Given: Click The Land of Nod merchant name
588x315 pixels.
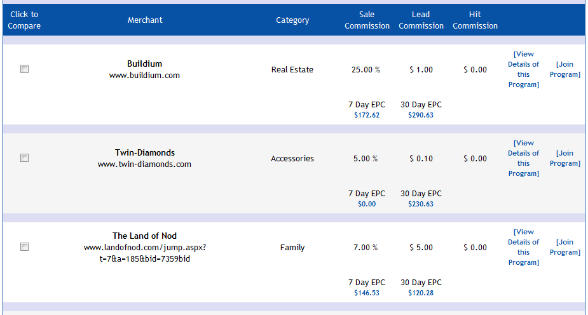Looking at the screenshot, I should [x=144, y=236].
